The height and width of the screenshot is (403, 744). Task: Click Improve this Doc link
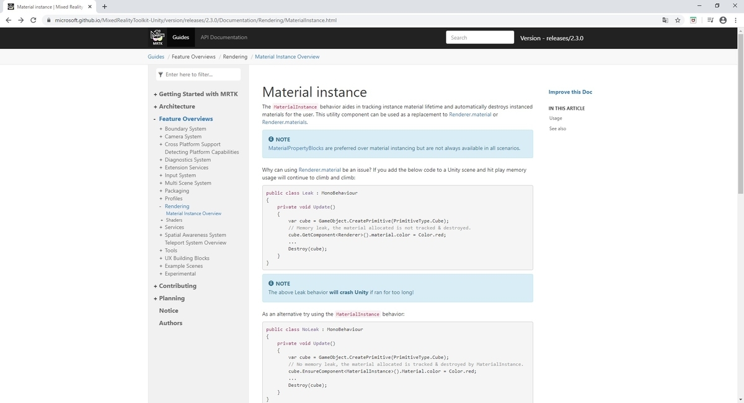click(570, 92)
